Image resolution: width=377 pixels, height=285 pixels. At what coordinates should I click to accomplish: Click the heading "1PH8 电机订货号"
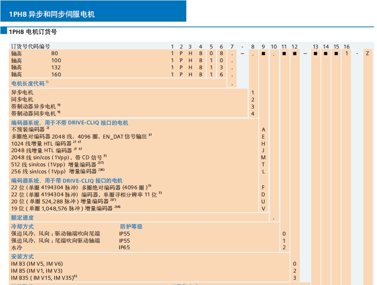point(33,32)
